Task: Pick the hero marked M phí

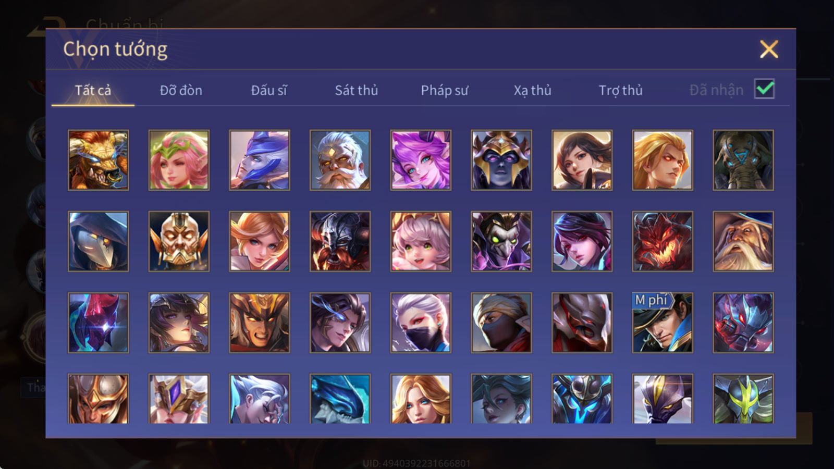Action: point(663,323)
